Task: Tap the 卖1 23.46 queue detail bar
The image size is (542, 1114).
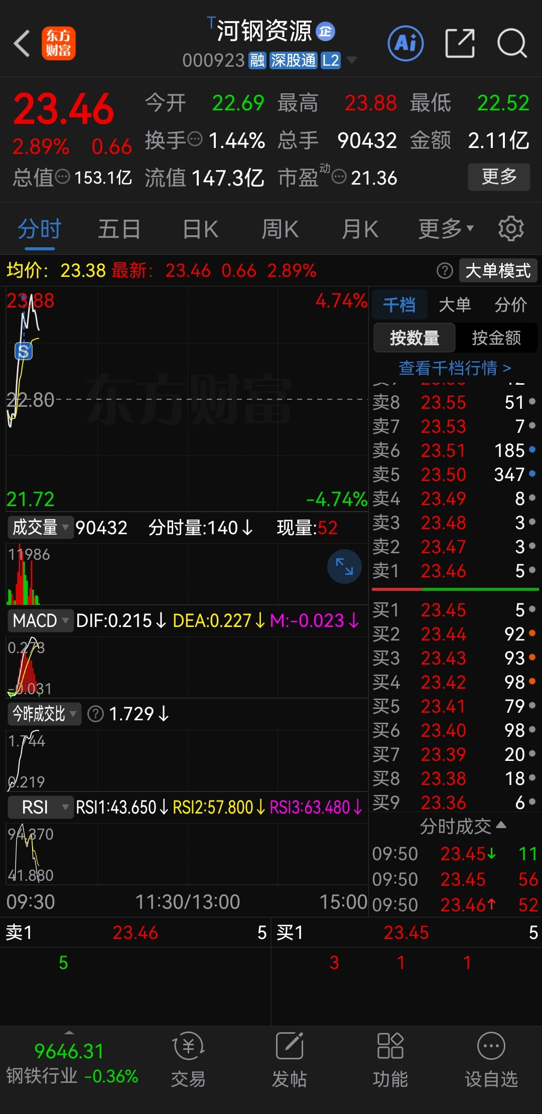Action: (x=135, y=933)
